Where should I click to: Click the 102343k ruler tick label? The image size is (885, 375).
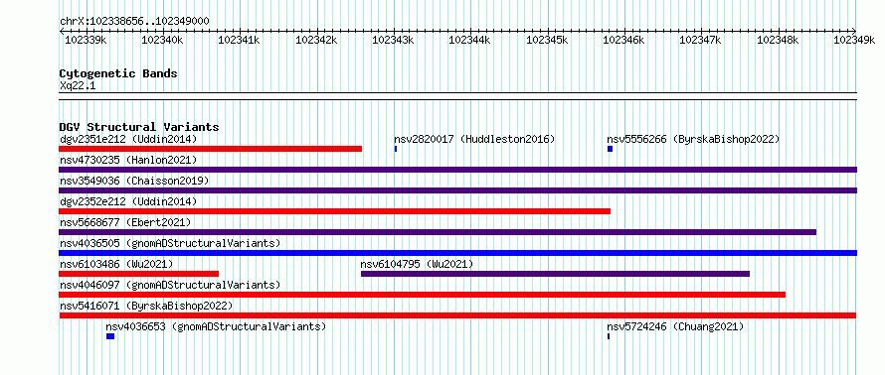393,40
